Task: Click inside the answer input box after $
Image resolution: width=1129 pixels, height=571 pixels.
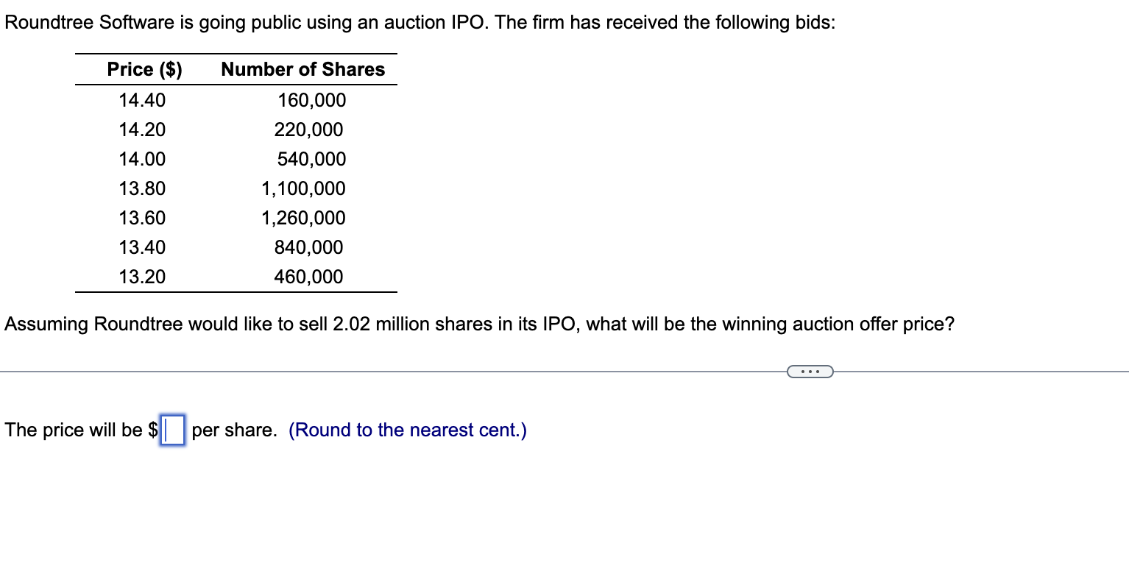Action: (x=171, y=430)
